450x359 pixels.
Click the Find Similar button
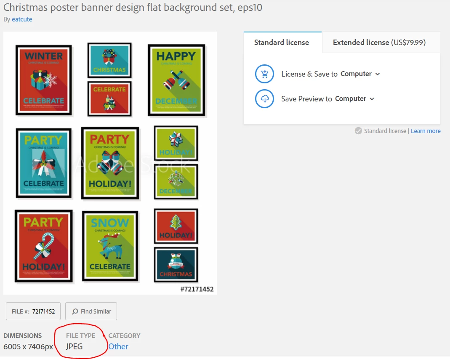[91, 311]
